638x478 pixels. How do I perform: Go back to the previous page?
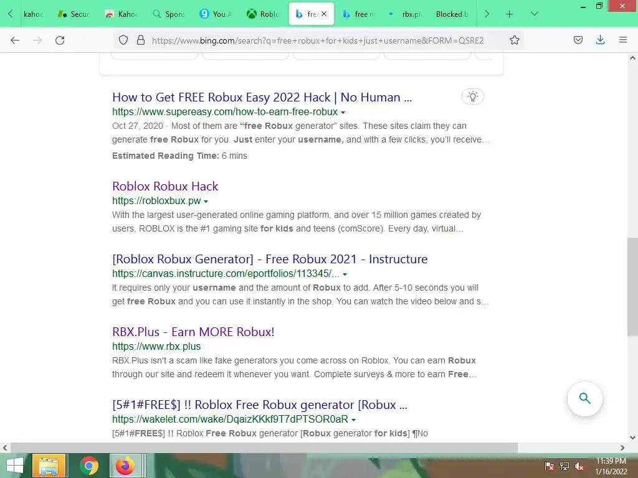point(15,40)
